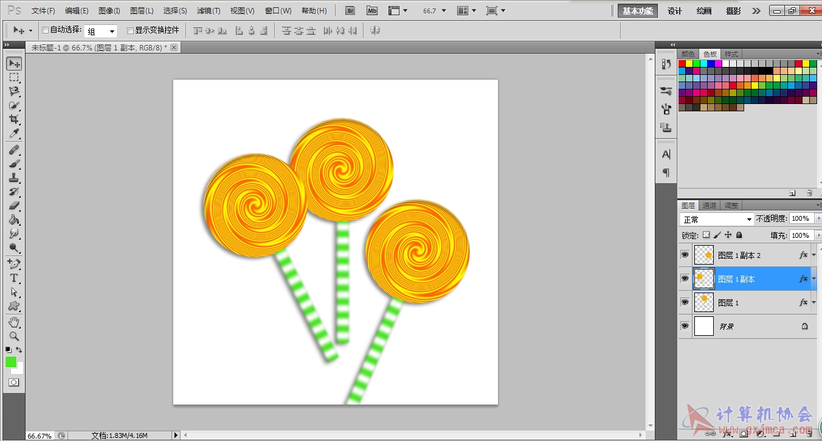Toggle lock transparent pixels
The height and width of the screenshot is (441, 822).
coord(706,235)
